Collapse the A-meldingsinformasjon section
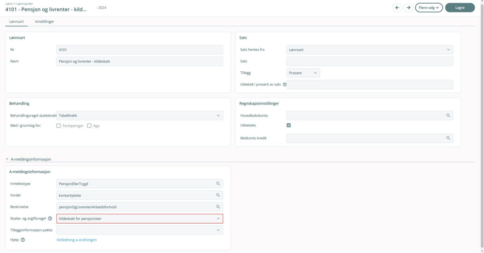 [x=7, y=159]
